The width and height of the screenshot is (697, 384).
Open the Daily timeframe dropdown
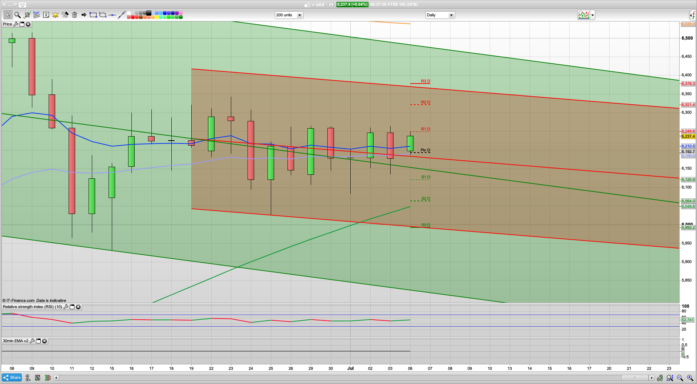440,15
